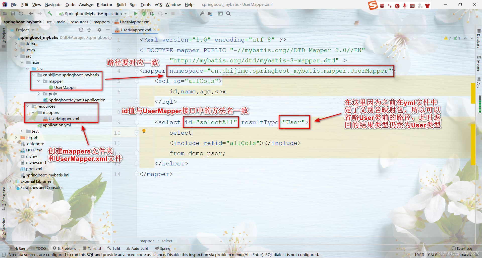Image resolution: width=482 pixels, height=258 pixels.
Task: Click the Sogou S input method icon
Action: point(373,5)
